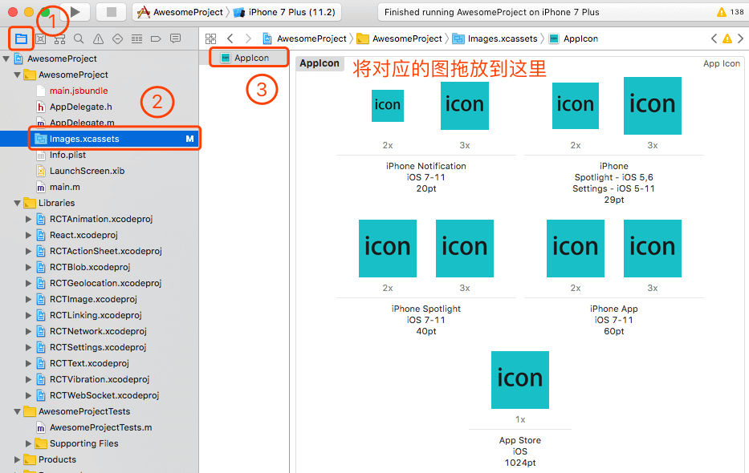Expand RCTAnimation.xcodeproj disclosure triangle
The height and width of the screenshot is (473, 749).
click(28, 220)
